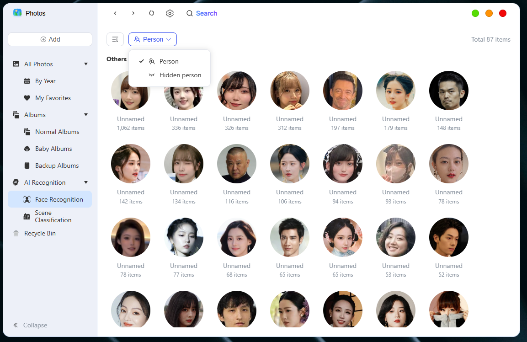Open the face group with 116 items

(x=237, y=164)
